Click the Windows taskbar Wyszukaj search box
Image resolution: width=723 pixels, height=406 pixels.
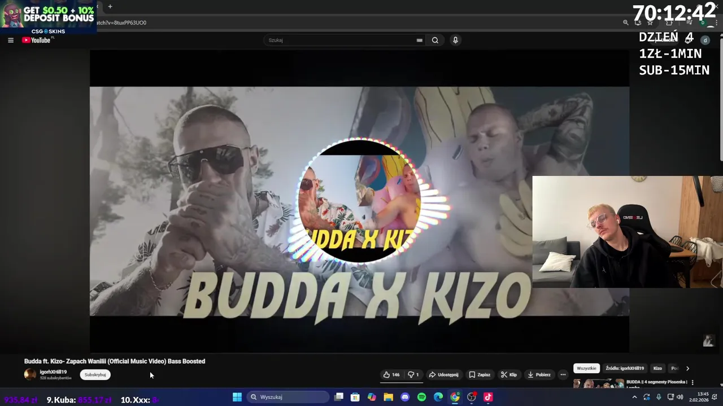click(x=288, y=397)
